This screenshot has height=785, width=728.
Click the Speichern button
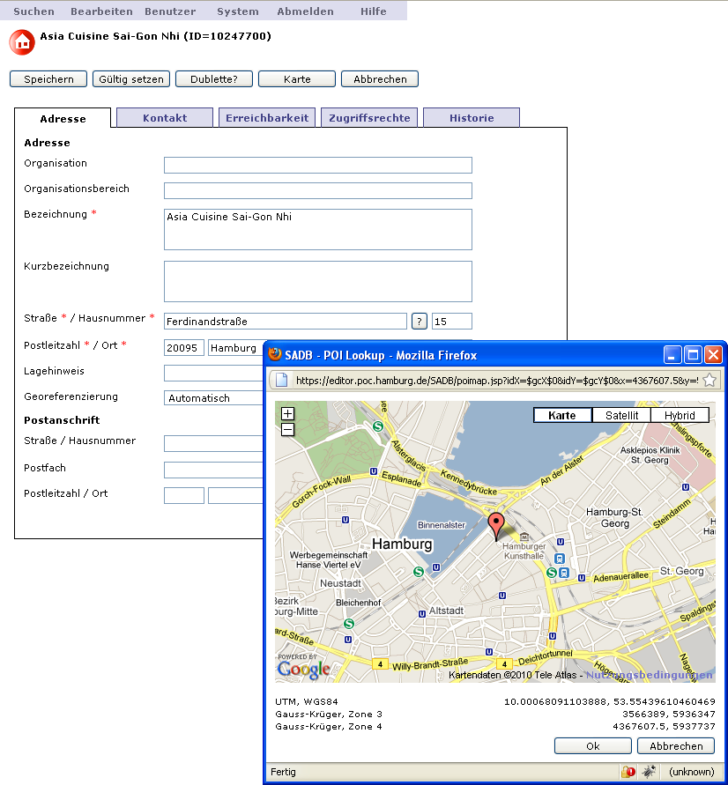[48, 79]
